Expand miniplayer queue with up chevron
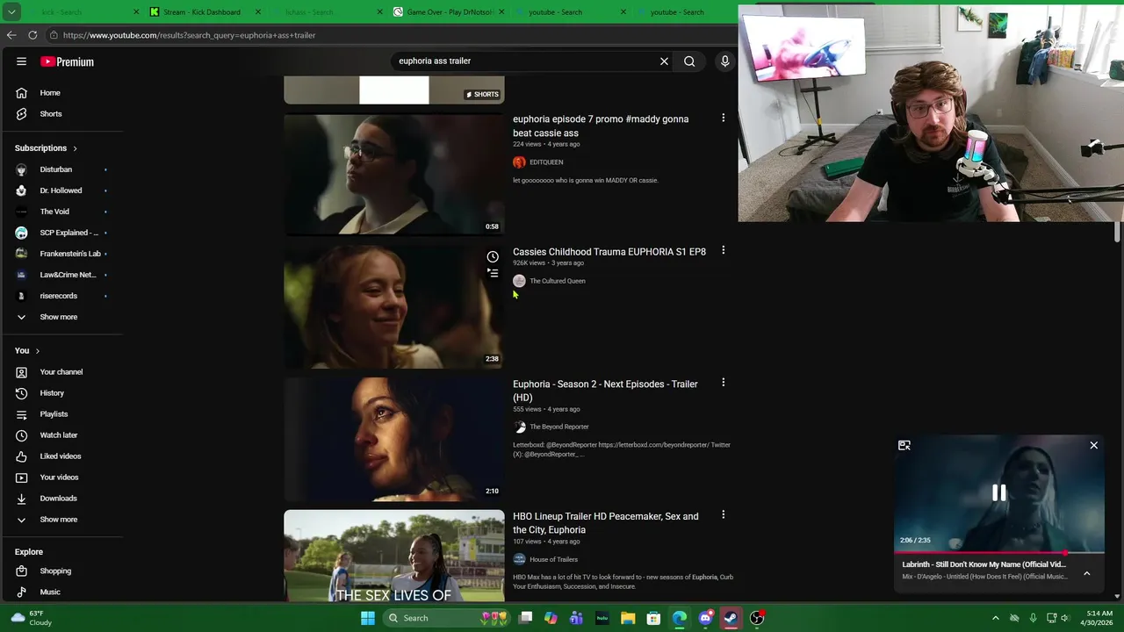 (x=1086, y=573)
